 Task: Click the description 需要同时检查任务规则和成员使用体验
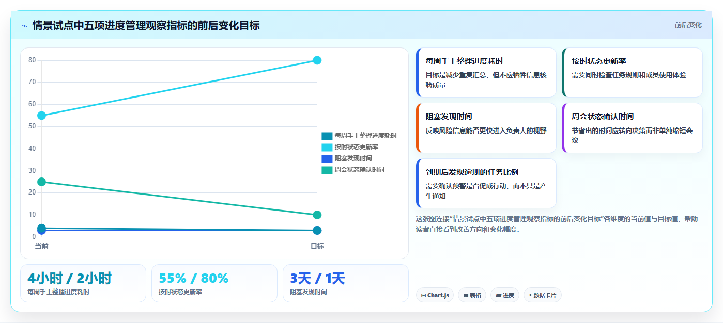tap(629, 75)
